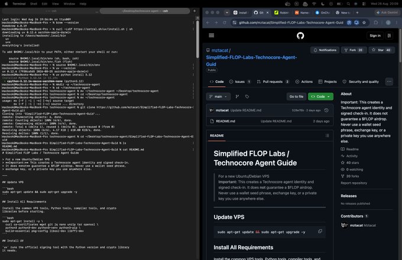Open the Pull requests tab

(x=273, y=82)
